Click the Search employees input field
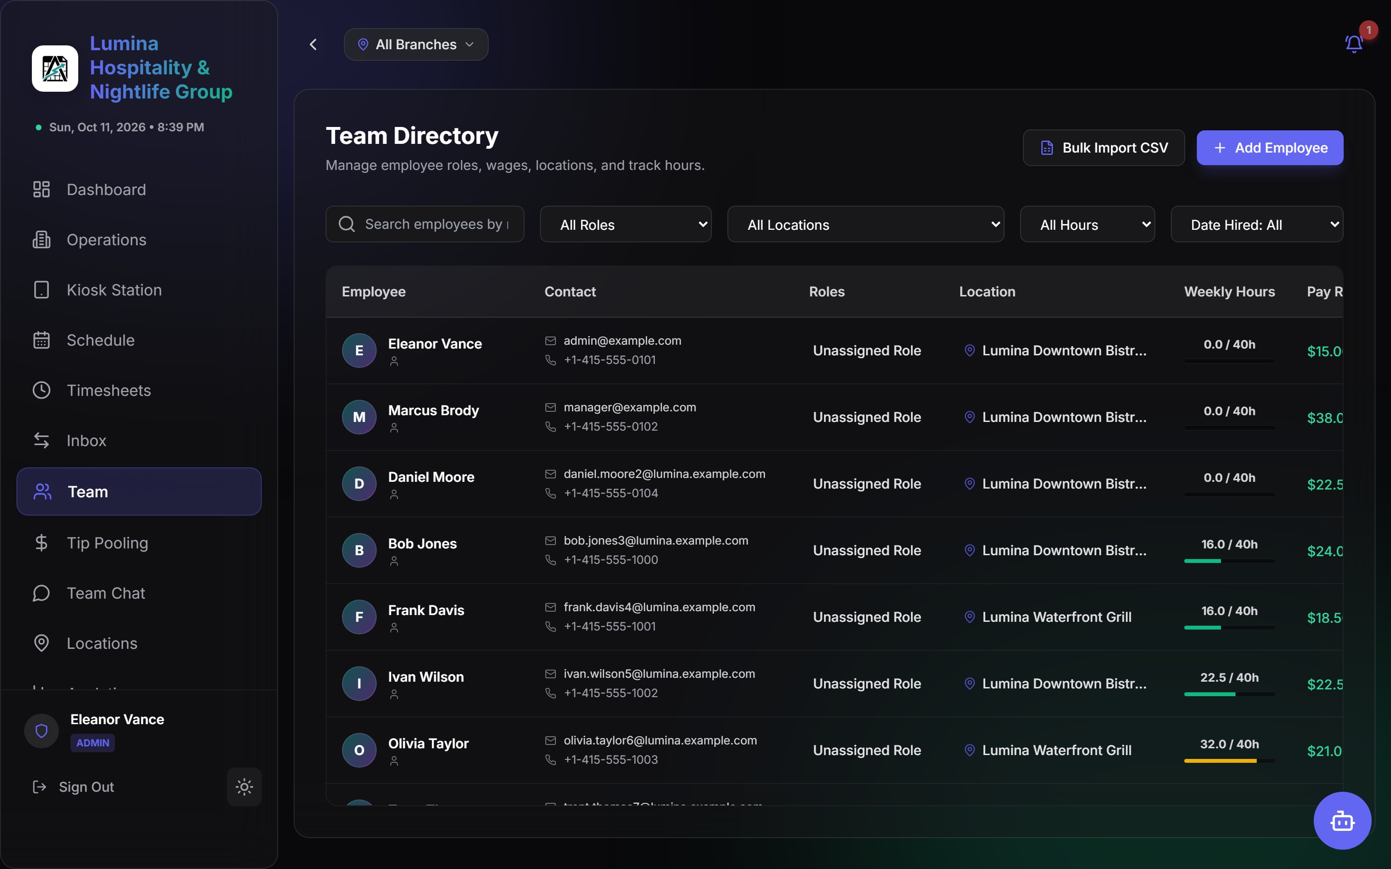The height and width of the screenshot is (869, 1391). (425, 224)
